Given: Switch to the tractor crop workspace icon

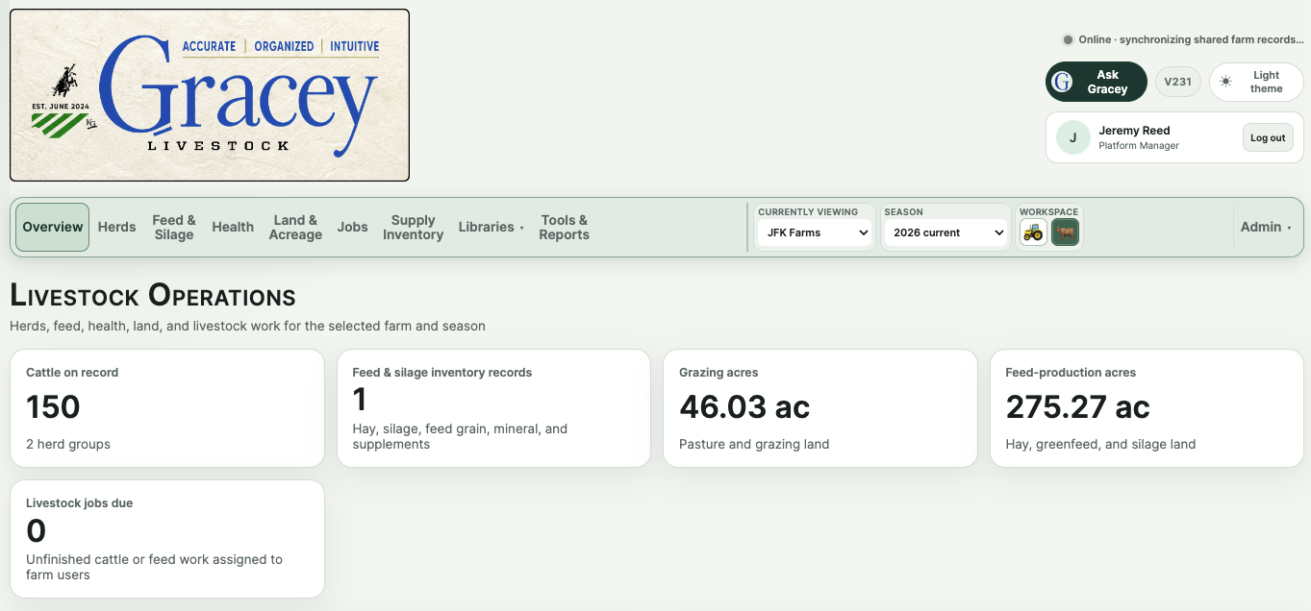Looking at the screenshot, I should click(x=1033, y=232).
